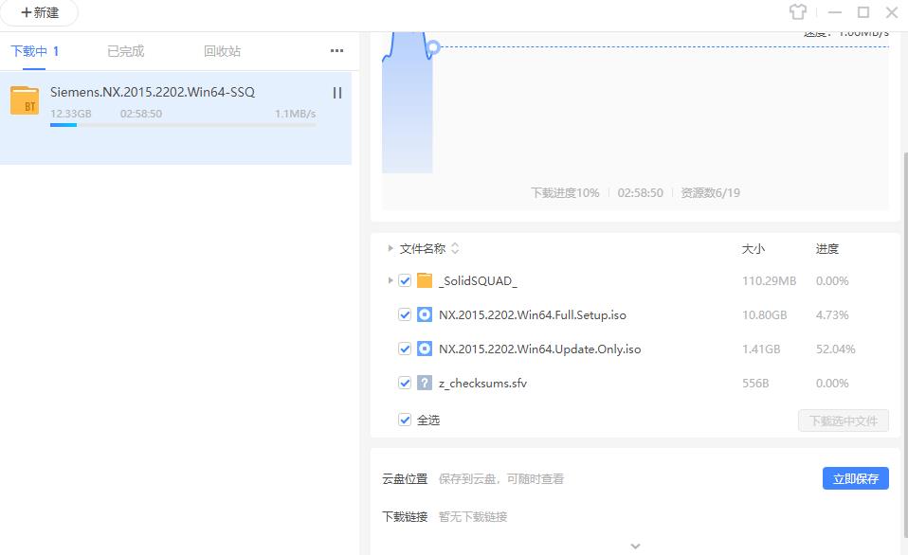Open the skin/theme shirt icon

[x=798, y=11]
